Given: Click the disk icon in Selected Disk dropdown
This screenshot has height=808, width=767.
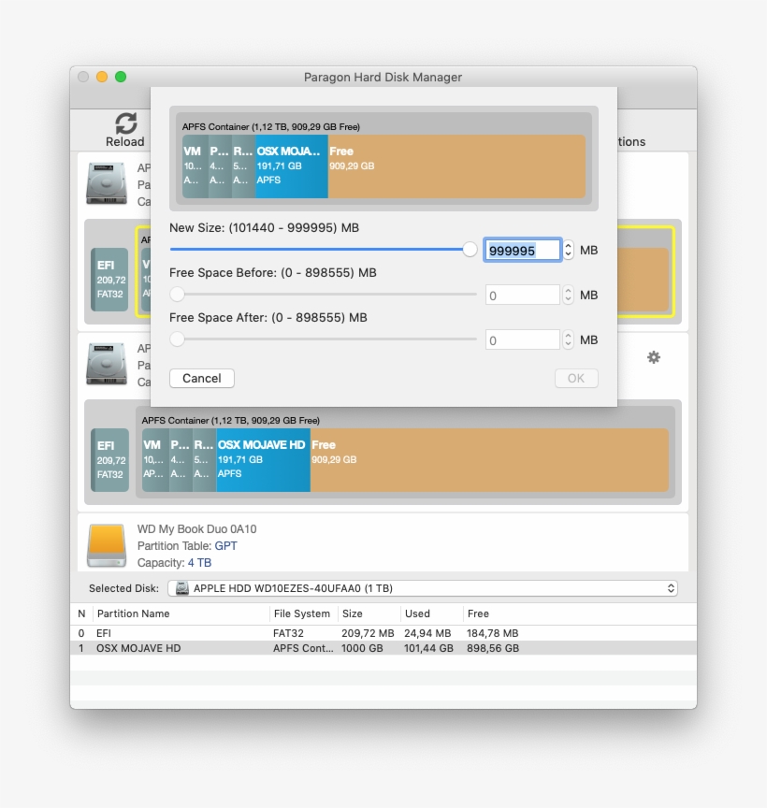Looking at the screenshot, I should (182, 588).
